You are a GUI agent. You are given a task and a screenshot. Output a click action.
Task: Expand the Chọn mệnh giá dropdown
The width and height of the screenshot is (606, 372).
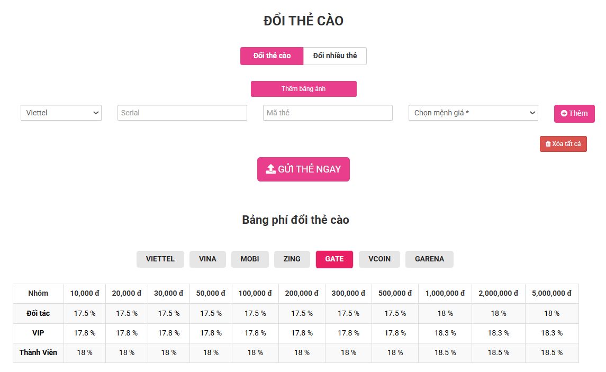(473, 113)
